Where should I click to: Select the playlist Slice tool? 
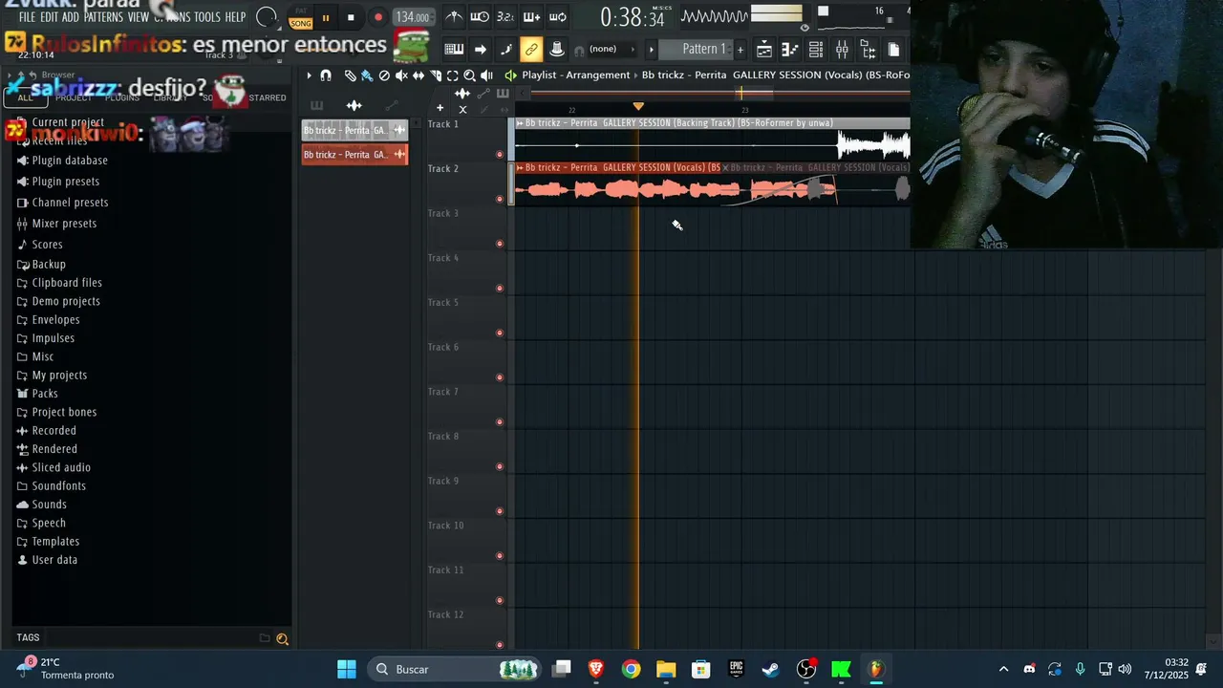436,75
